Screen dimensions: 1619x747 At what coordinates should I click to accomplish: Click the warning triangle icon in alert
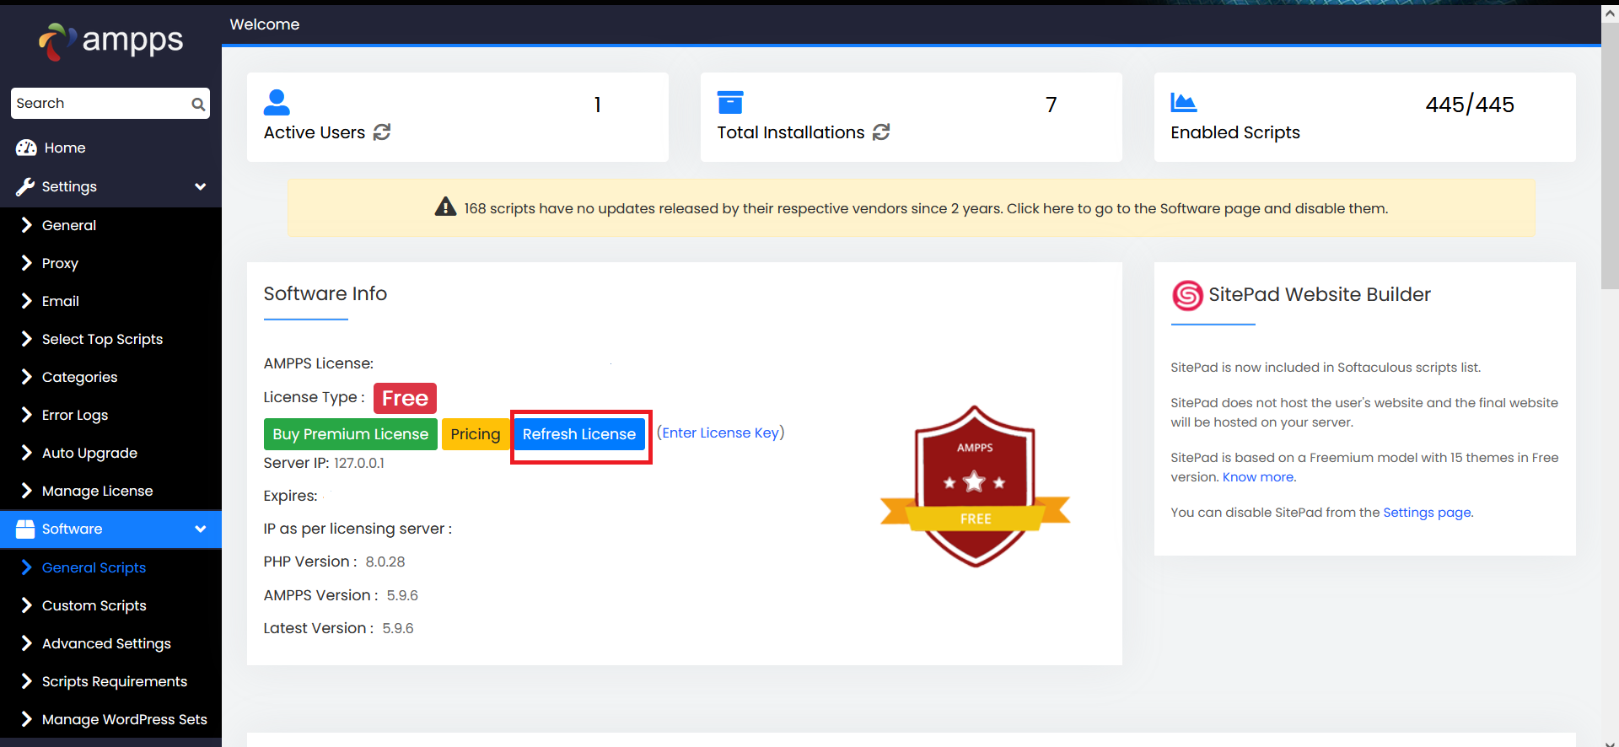(445, 207)
